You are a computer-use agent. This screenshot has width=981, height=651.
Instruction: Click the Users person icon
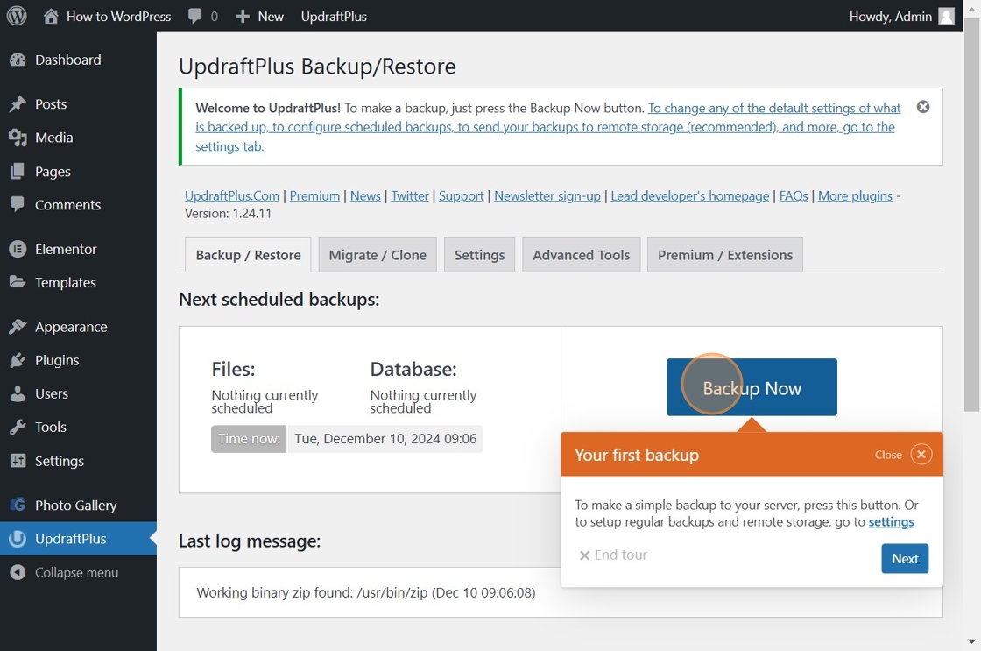point(18,393)
